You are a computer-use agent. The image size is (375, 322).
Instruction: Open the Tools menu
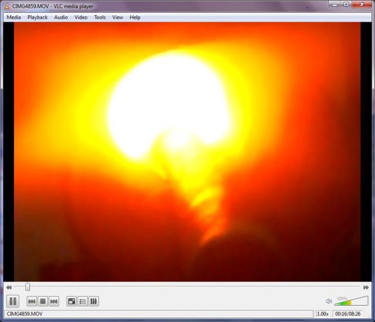[x=100, y=17]
